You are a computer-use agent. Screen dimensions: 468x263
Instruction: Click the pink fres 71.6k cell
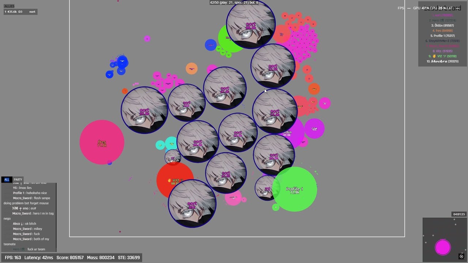point(102,142)
